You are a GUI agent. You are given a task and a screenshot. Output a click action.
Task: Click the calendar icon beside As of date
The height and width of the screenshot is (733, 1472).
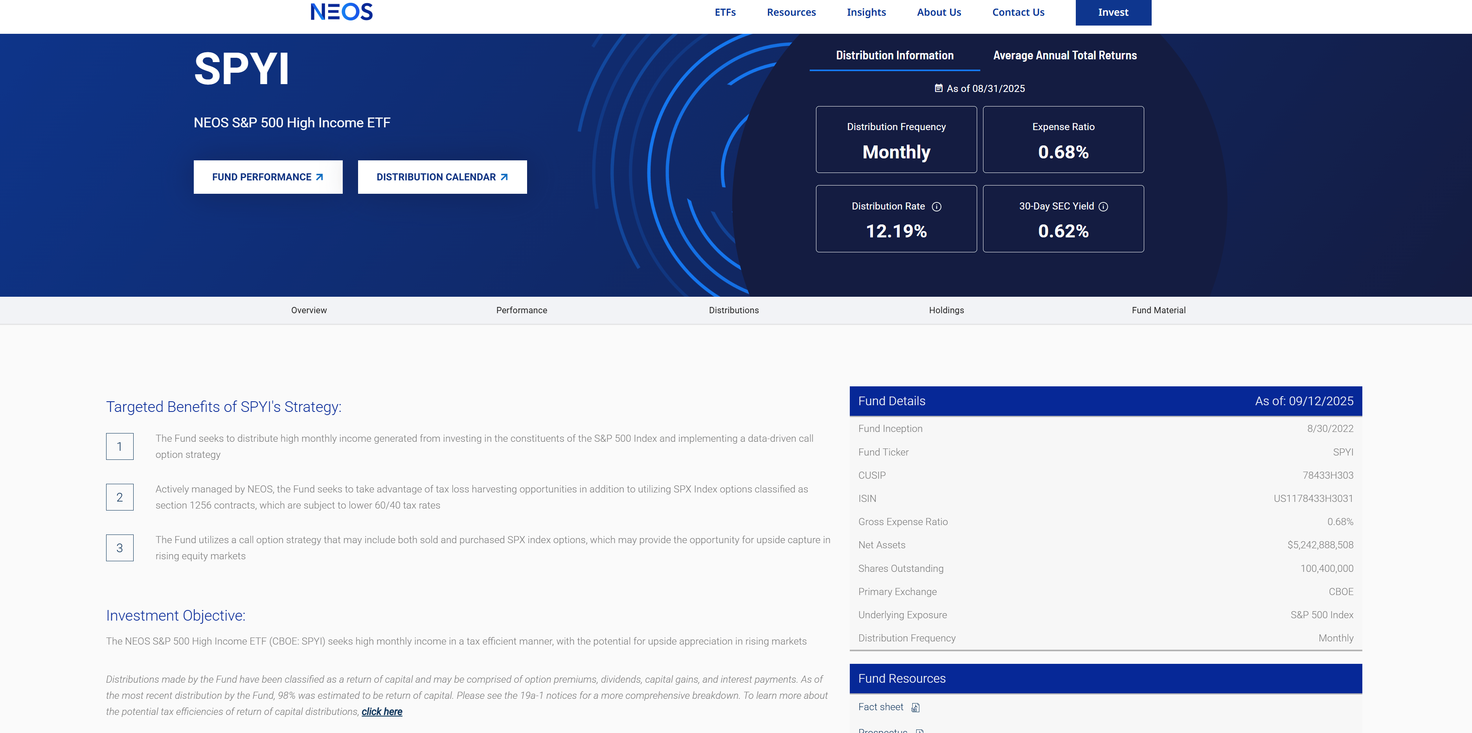(x=938, y=88)
